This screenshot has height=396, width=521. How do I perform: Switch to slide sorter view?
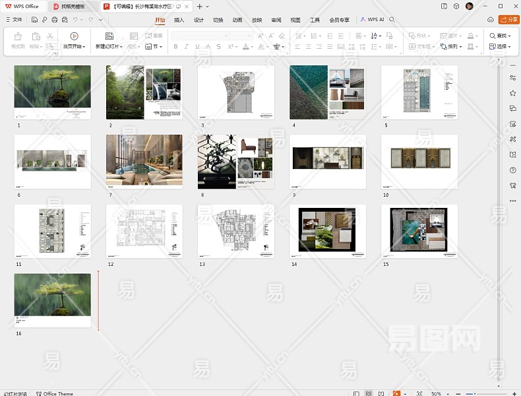[x=369, y=393]
